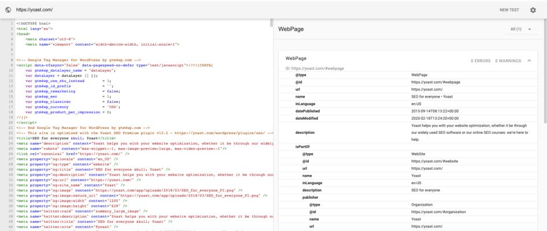
Task: Click the twitter:card meta code line
Action: click(x=81, y=211)
